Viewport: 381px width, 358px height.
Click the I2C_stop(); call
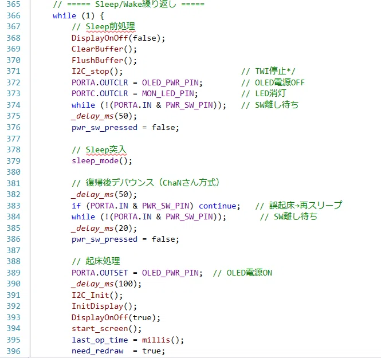click(x=97, y=72)
